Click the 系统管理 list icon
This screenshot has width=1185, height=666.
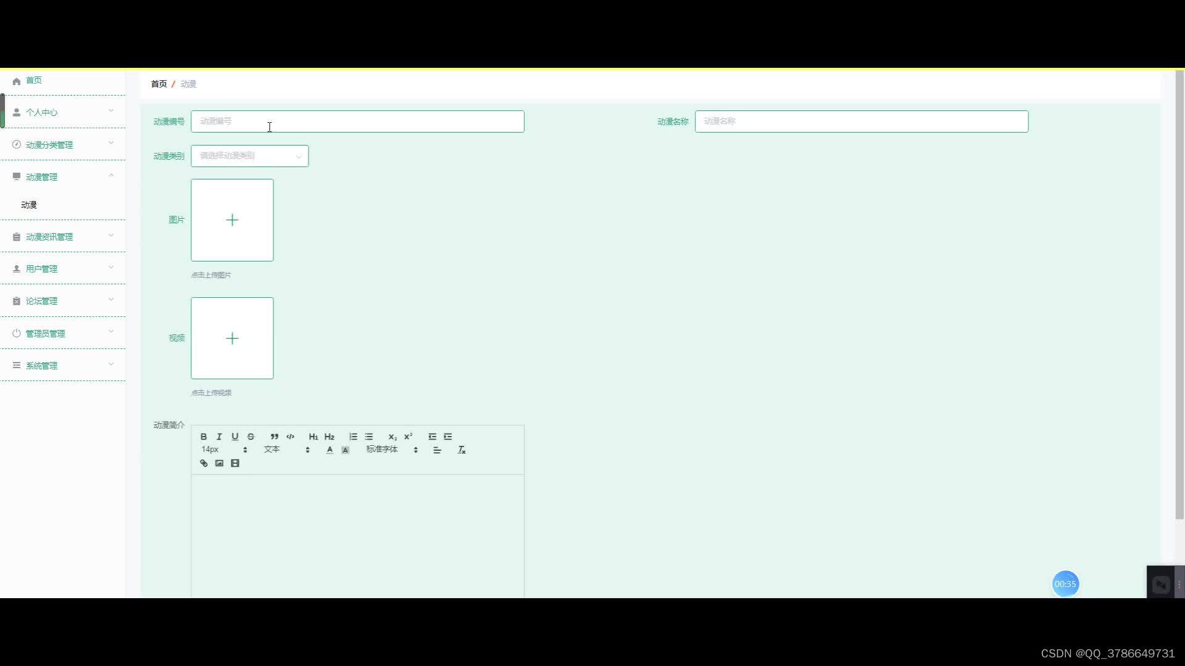[17, 365]
